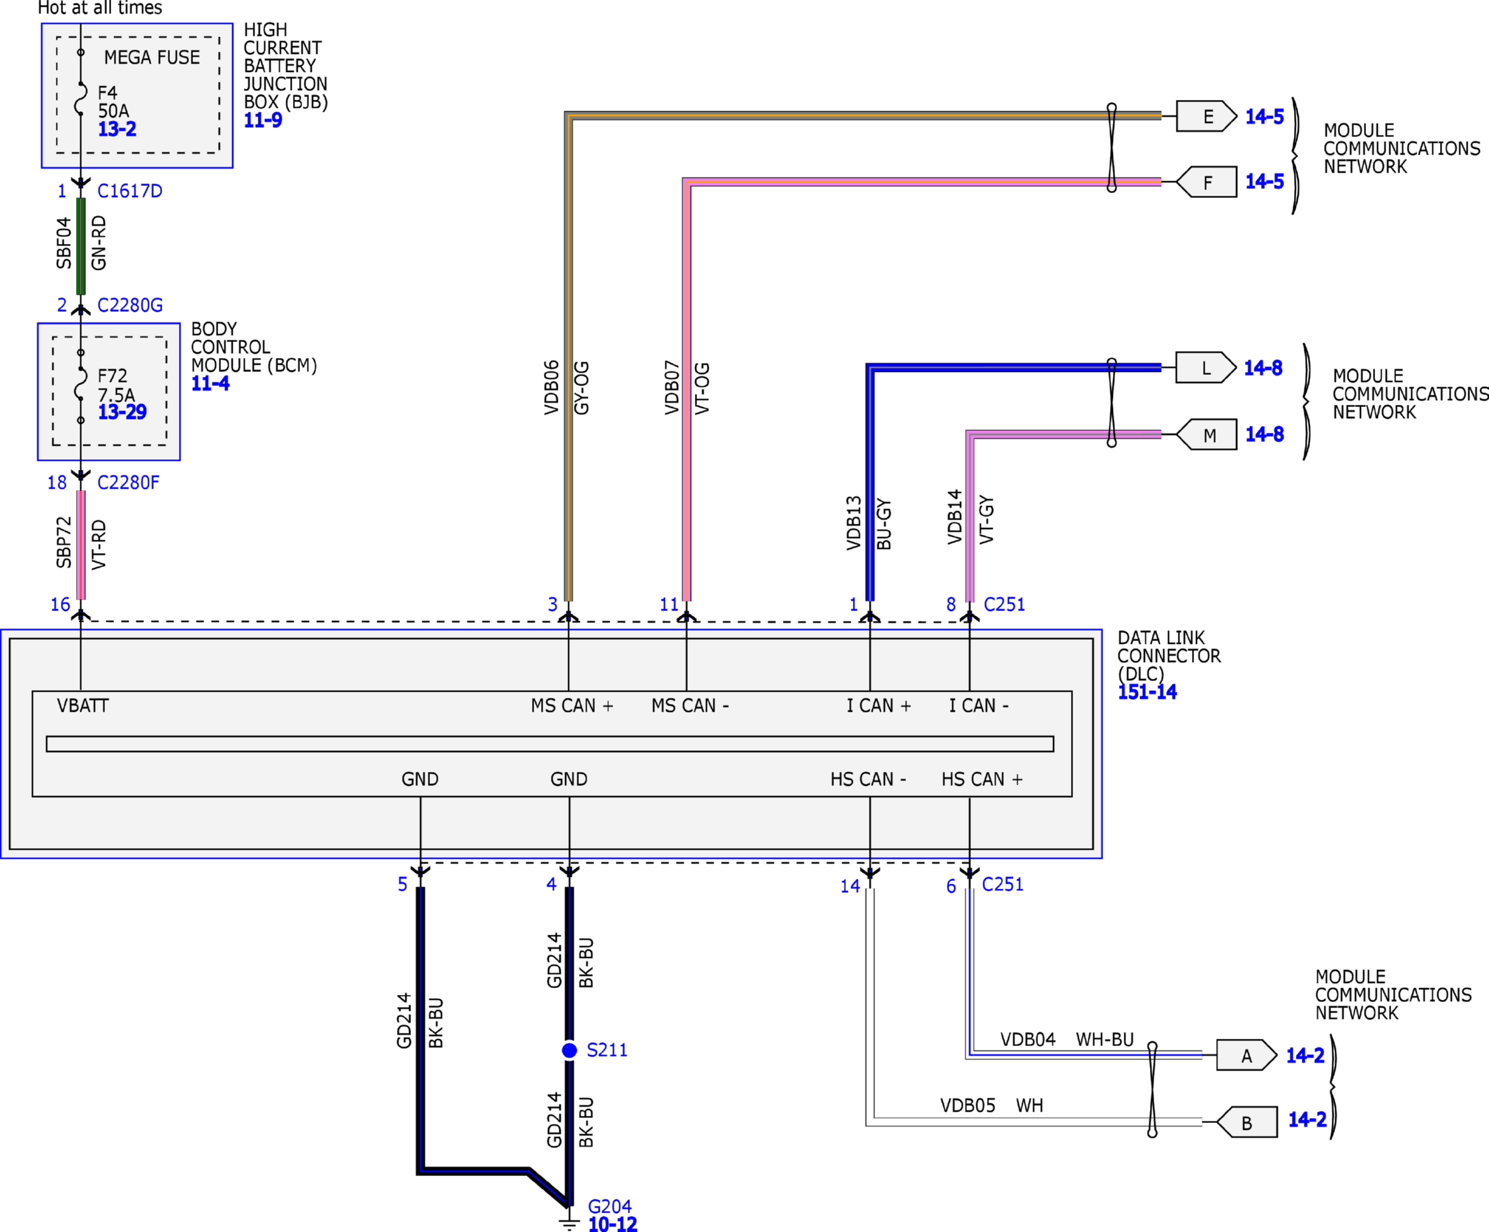Screen dimensions: 1489x1232
Task: Click the B arrow connector symbol
Action: pos(1247,1122)
